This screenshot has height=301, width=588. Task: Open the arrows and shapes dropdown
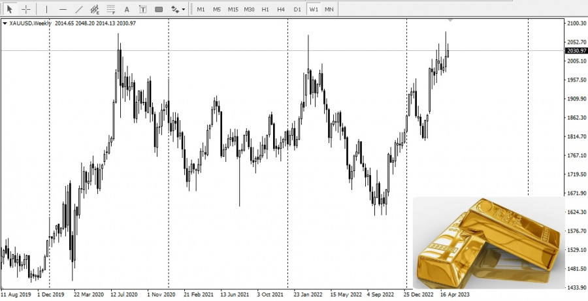176,9
